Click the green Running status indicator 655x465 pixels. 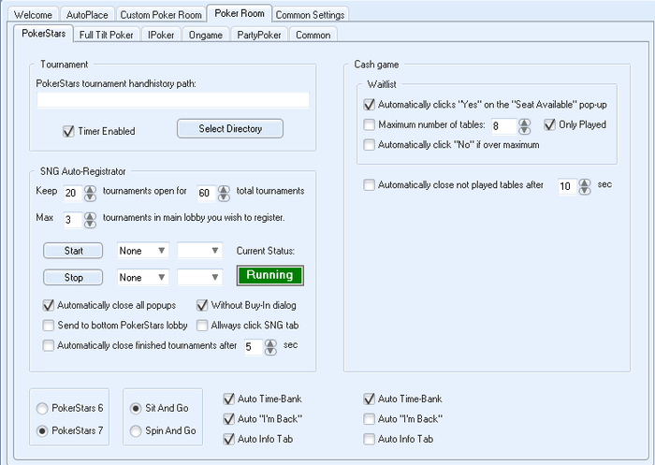[x=269, y=275]
